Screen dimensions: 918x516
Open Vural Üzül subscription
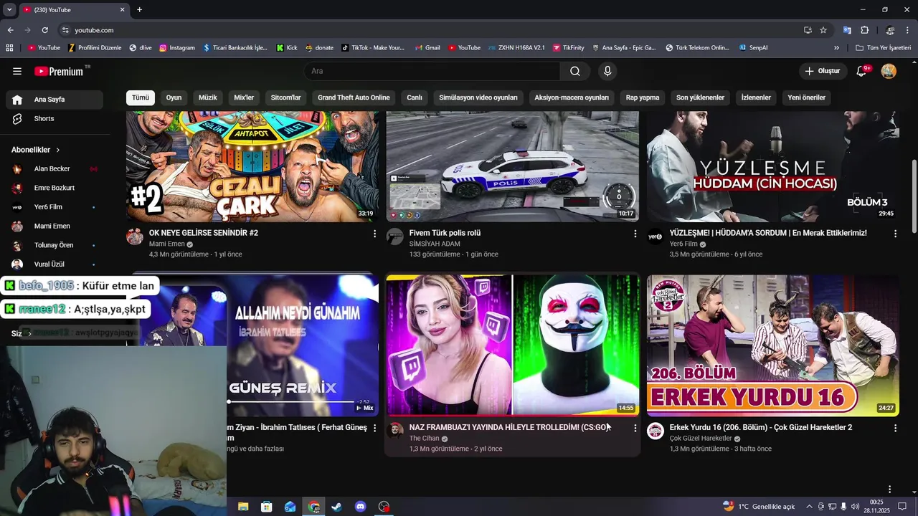point(55,264)
